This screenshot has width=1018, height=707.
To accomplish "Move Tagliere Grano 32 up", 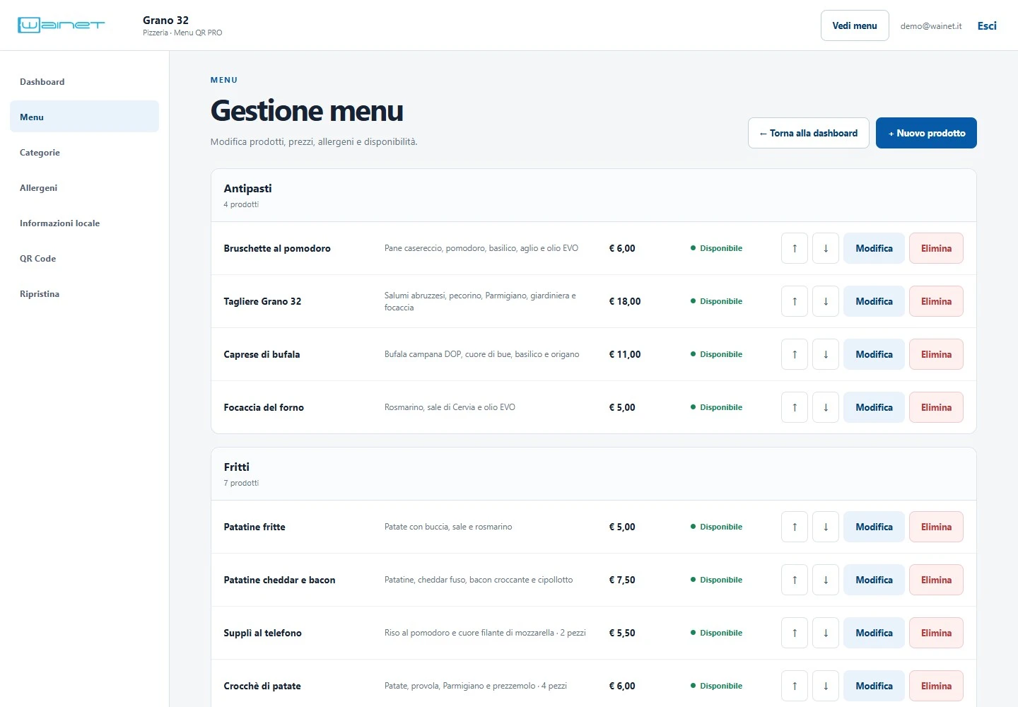I will [x=795, y=301].
